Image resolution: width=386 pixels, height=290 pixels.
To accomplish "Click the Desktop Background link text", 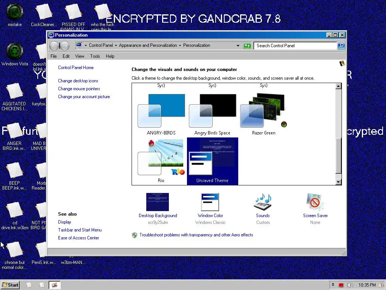I will click(x=158, y=216).
